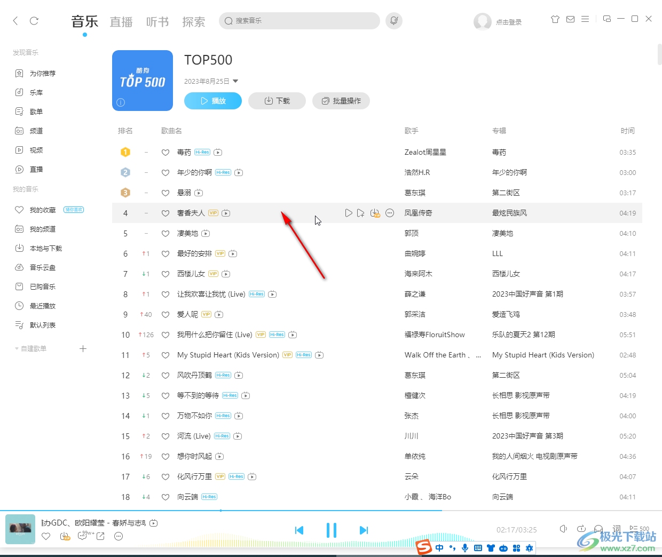Open the chart date dropdown 2023年8月25日
Viewport: 662px width, 557px height.
click(211, 82)
